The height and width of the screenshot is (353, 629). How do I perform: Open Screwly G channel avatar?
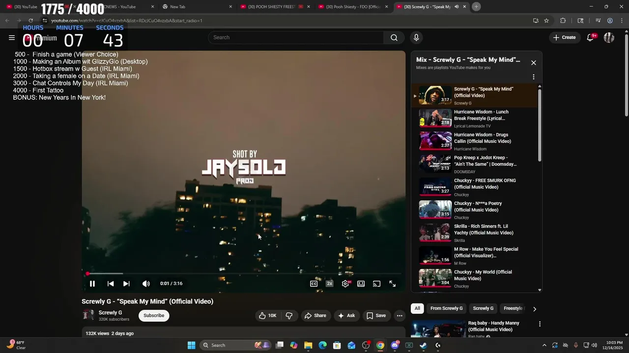[88, 315]
